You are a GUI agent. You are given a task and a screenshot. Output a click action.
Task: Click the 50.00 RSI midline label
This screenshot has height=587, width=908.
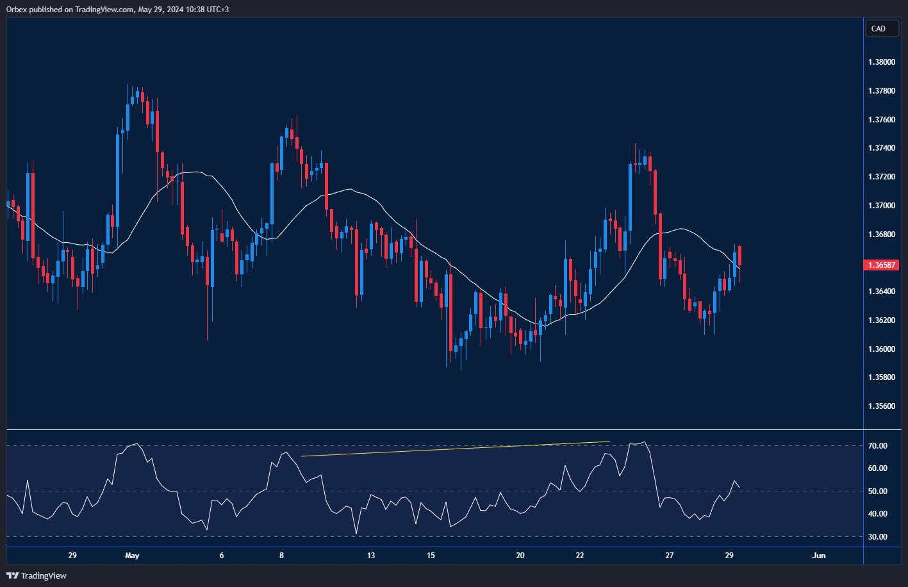[x=877, y=492]
